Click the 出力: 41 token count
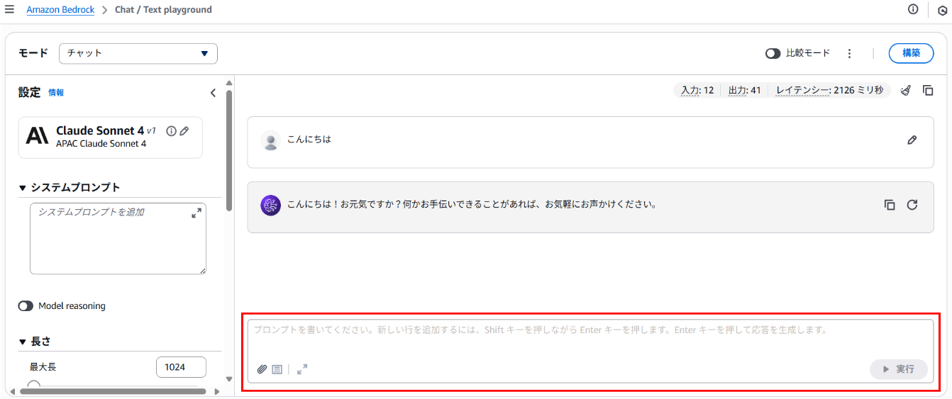This screenshot has height=399, width=952. click(745, 90)
